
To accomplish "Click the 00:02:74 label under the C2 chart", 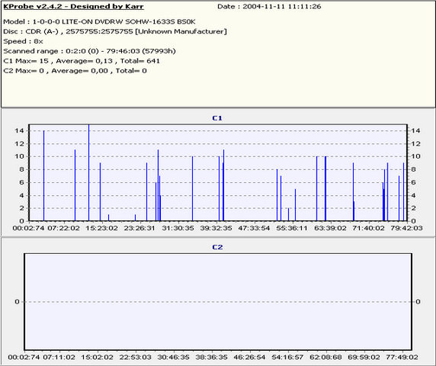I will tap(24, 357).
